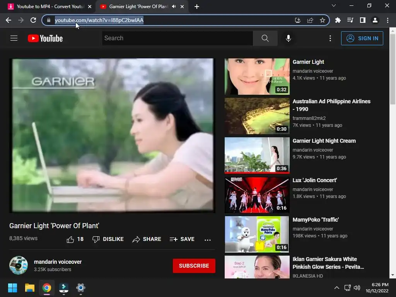
Task: Click the main video player
Action: pyautogui.click(x=112, y=136)
